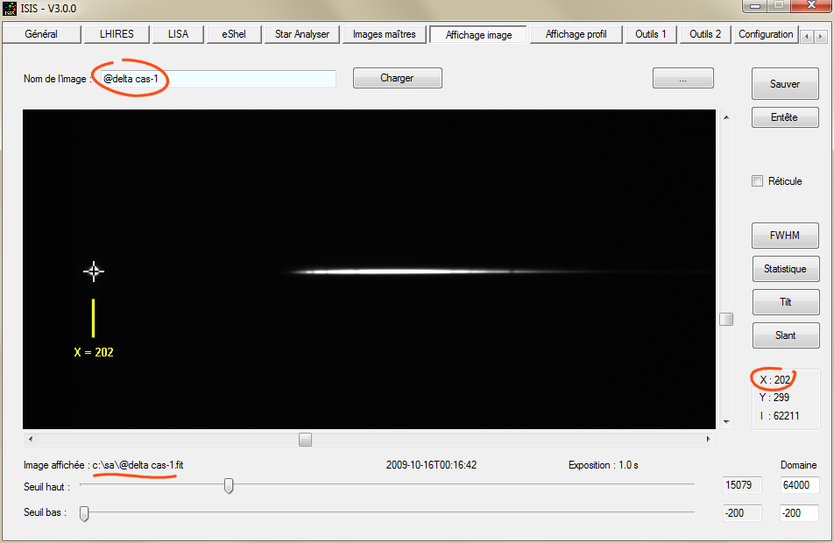Open the LHIRES tab

pyautogui.click(x=117, y=34)
